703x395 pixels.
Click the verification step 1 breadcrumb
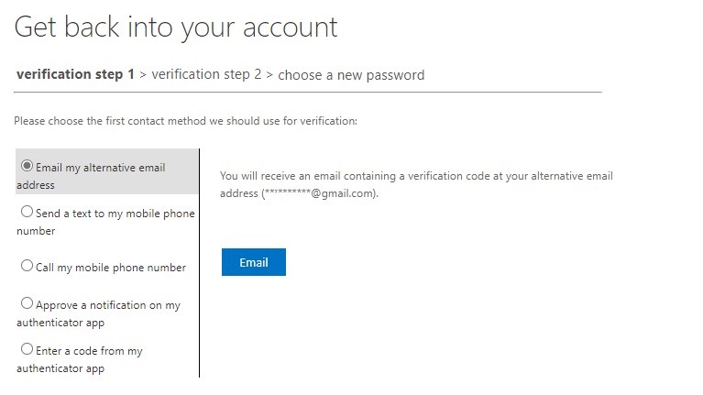[x=75, y=74]
